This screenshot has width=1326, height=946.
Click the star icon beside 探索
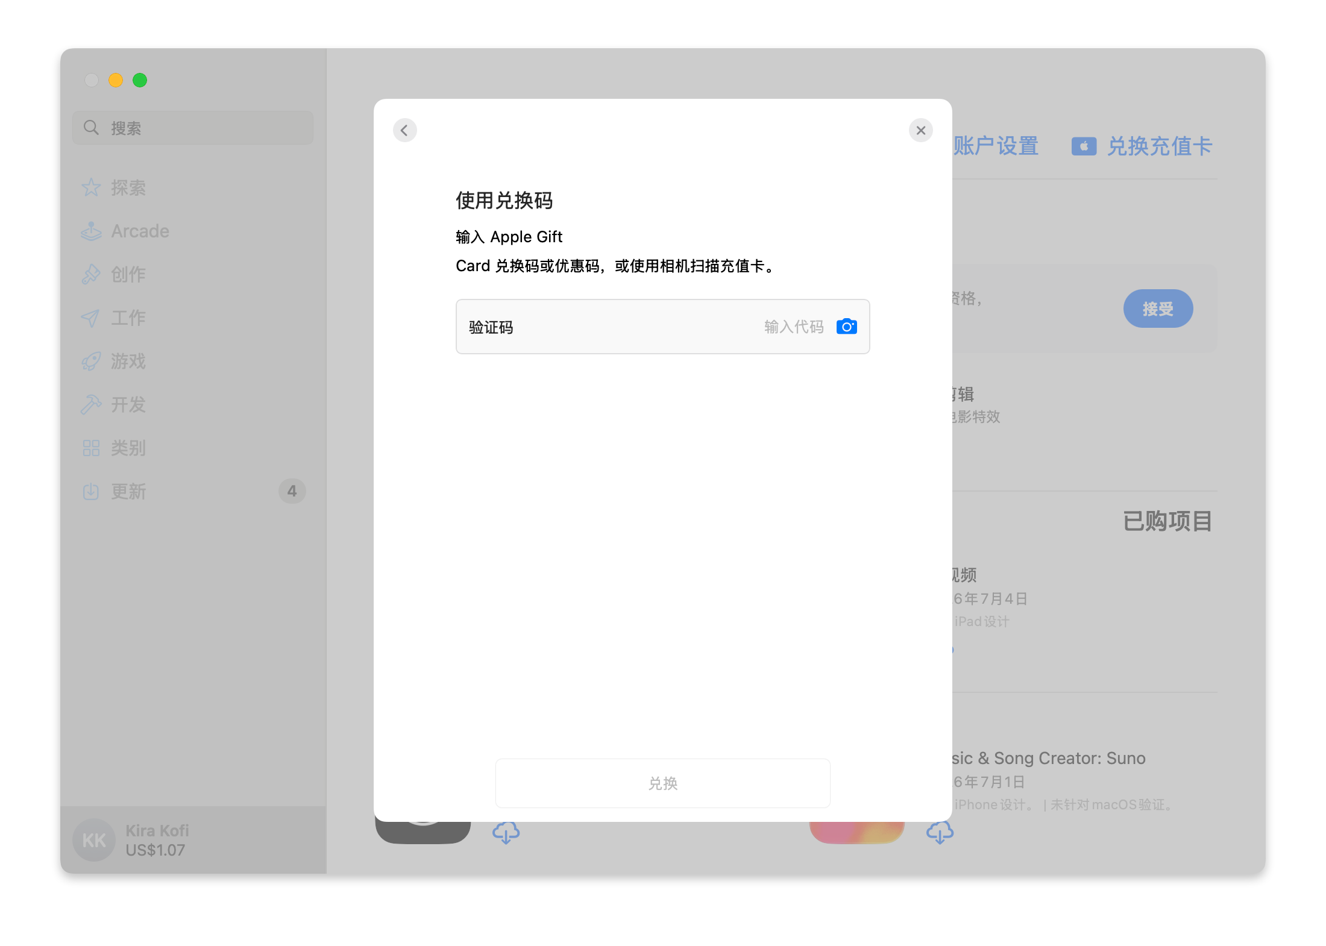click(91, 187)
